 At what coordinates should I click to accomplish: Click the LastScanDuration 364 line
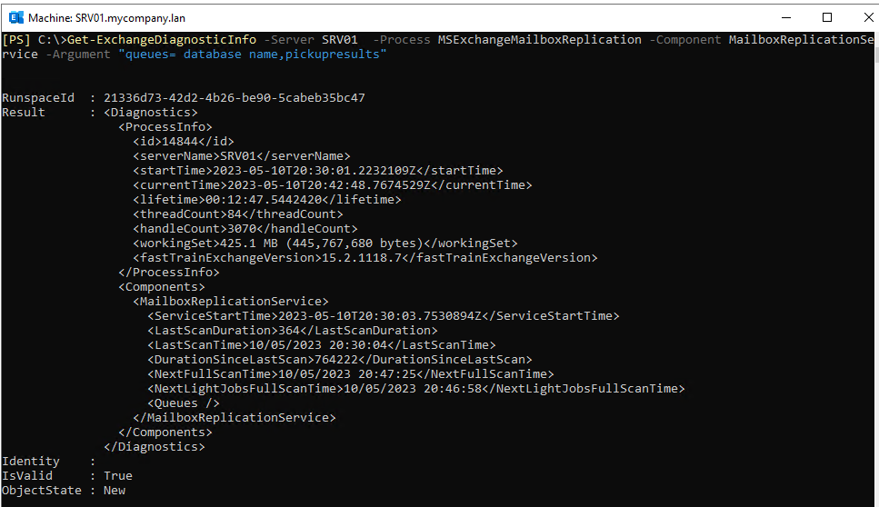pos(292,331)
